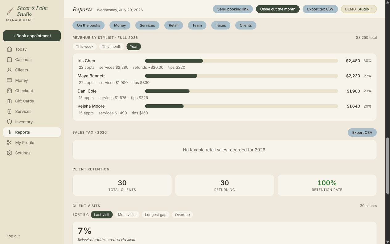This screenshot has height=244, width=390.
Task: Jump to the Clients report section
Action: 246,25
